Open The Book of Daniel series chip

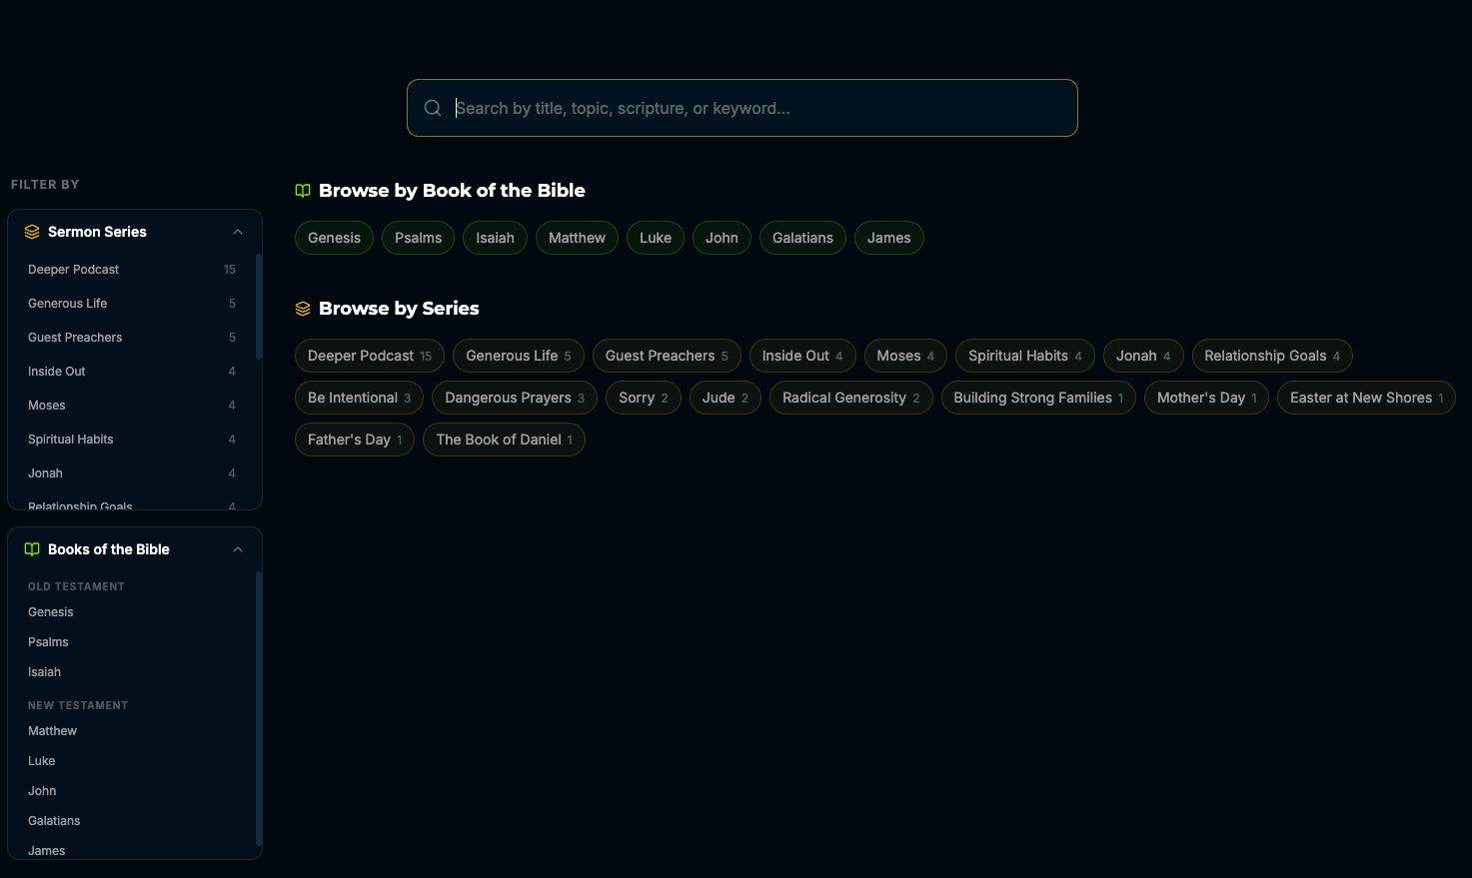click(504, 439)
